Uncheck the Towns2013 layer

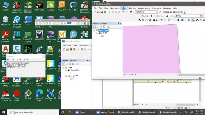(69, 70)
